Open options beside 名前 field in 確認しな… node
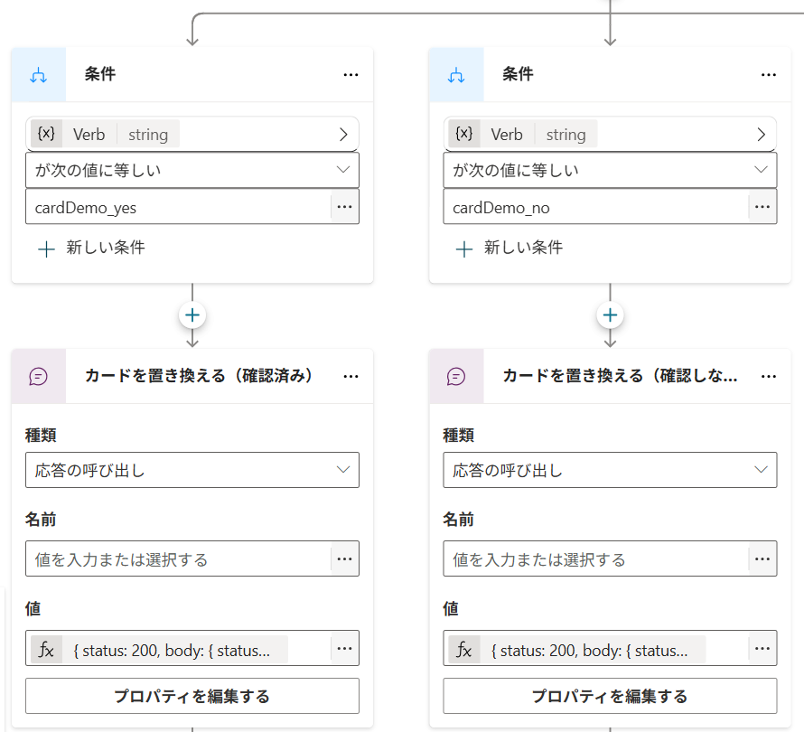Viewport: 804px width, 732px height. 762,558
